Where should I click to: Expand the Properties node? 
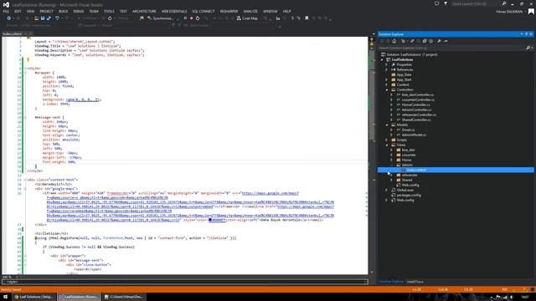point(387,64)
